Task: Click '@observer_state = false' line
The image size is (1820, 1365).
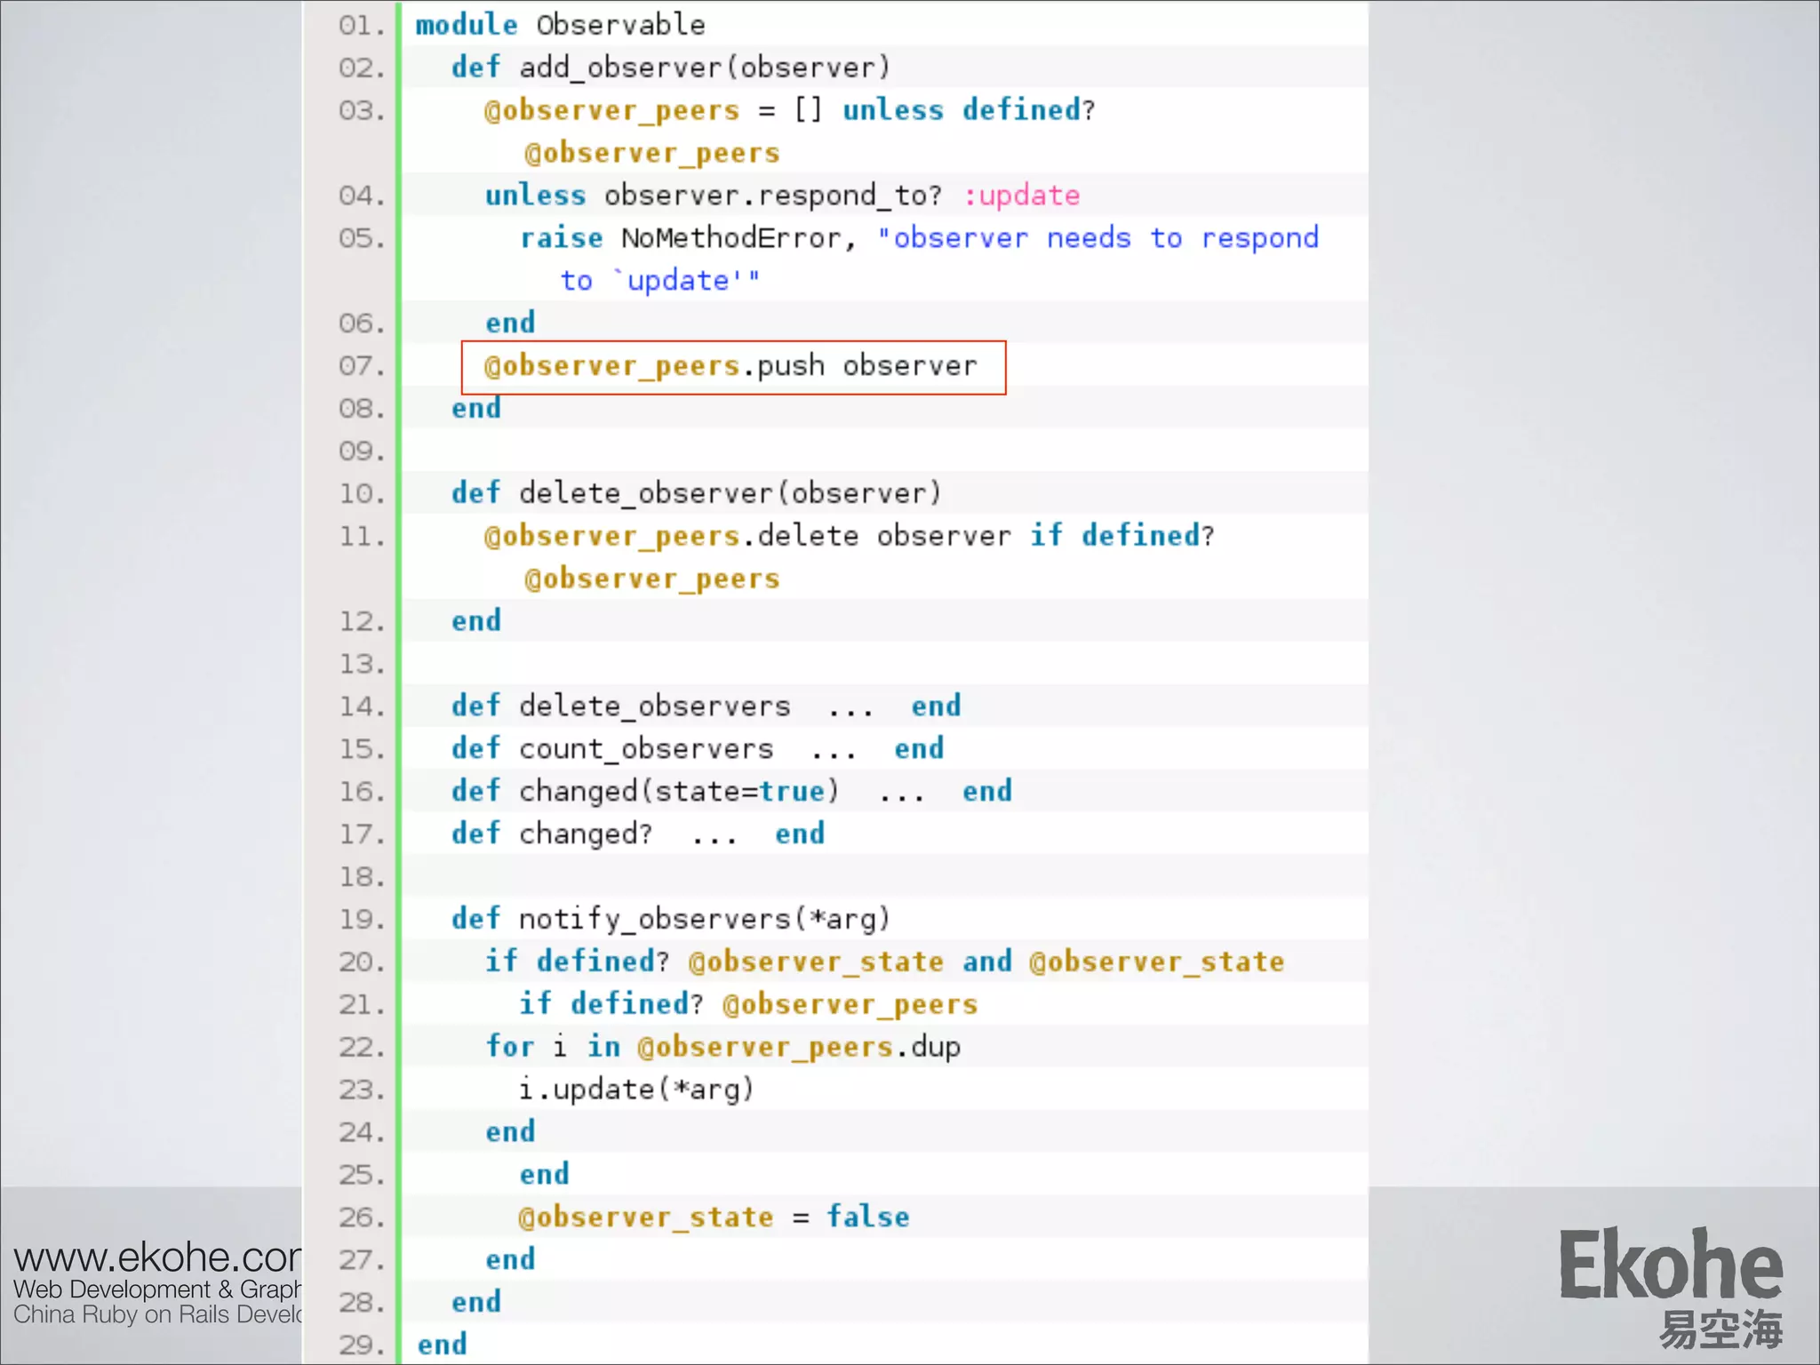Action: (x=714, y=1217)
